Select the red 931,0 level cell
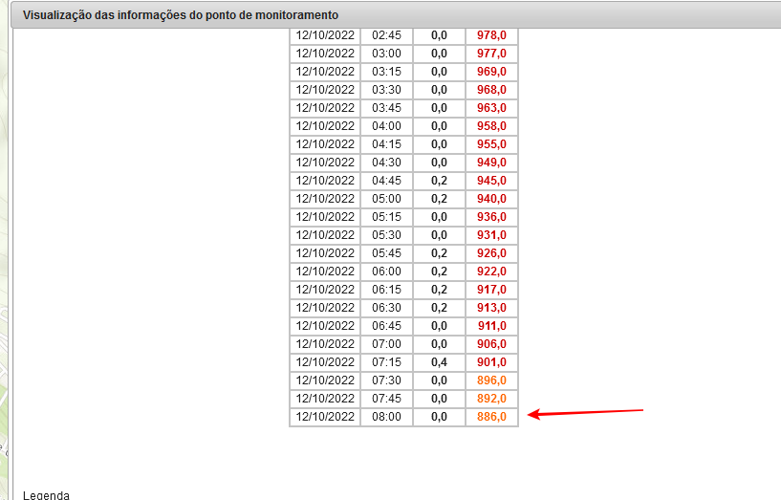Screen dimensions: 781x500 [491, 235]
